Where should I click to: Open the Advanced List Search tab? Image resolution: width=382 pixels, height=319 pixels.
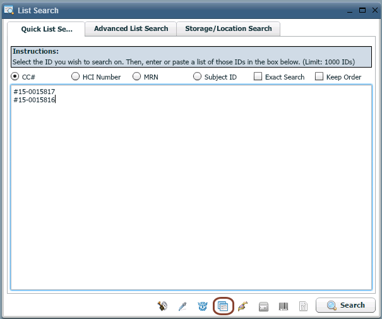[131, 28]
